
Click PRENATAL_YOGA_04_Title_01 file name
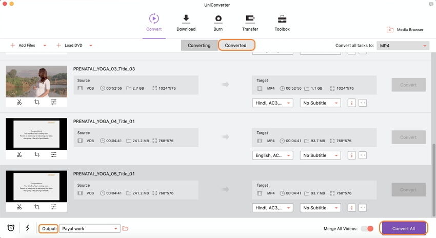pyautogui.click(x=104, y=121)
